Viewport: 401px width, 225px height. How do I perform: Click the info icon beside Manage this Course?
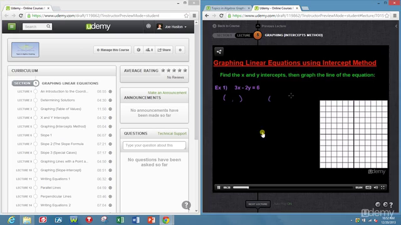tap(138, 50)
